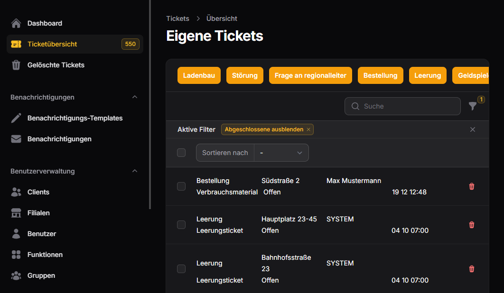Click the Bestellung category button
Screen dimensions: 504x293
pyautogui.click(x=380, y=75)
